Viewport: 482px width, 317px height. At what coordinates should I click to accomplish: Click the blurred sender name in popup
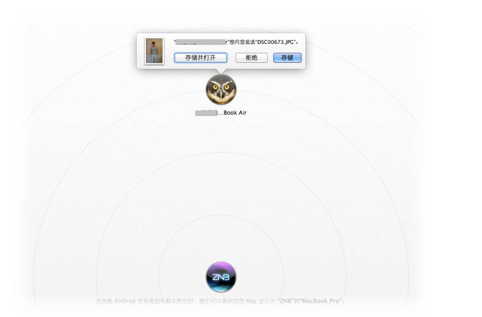(x=200, y=42)
